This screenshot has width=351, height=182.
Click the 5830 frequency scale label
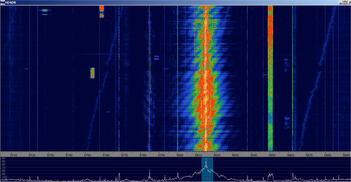tap(235, 155)
